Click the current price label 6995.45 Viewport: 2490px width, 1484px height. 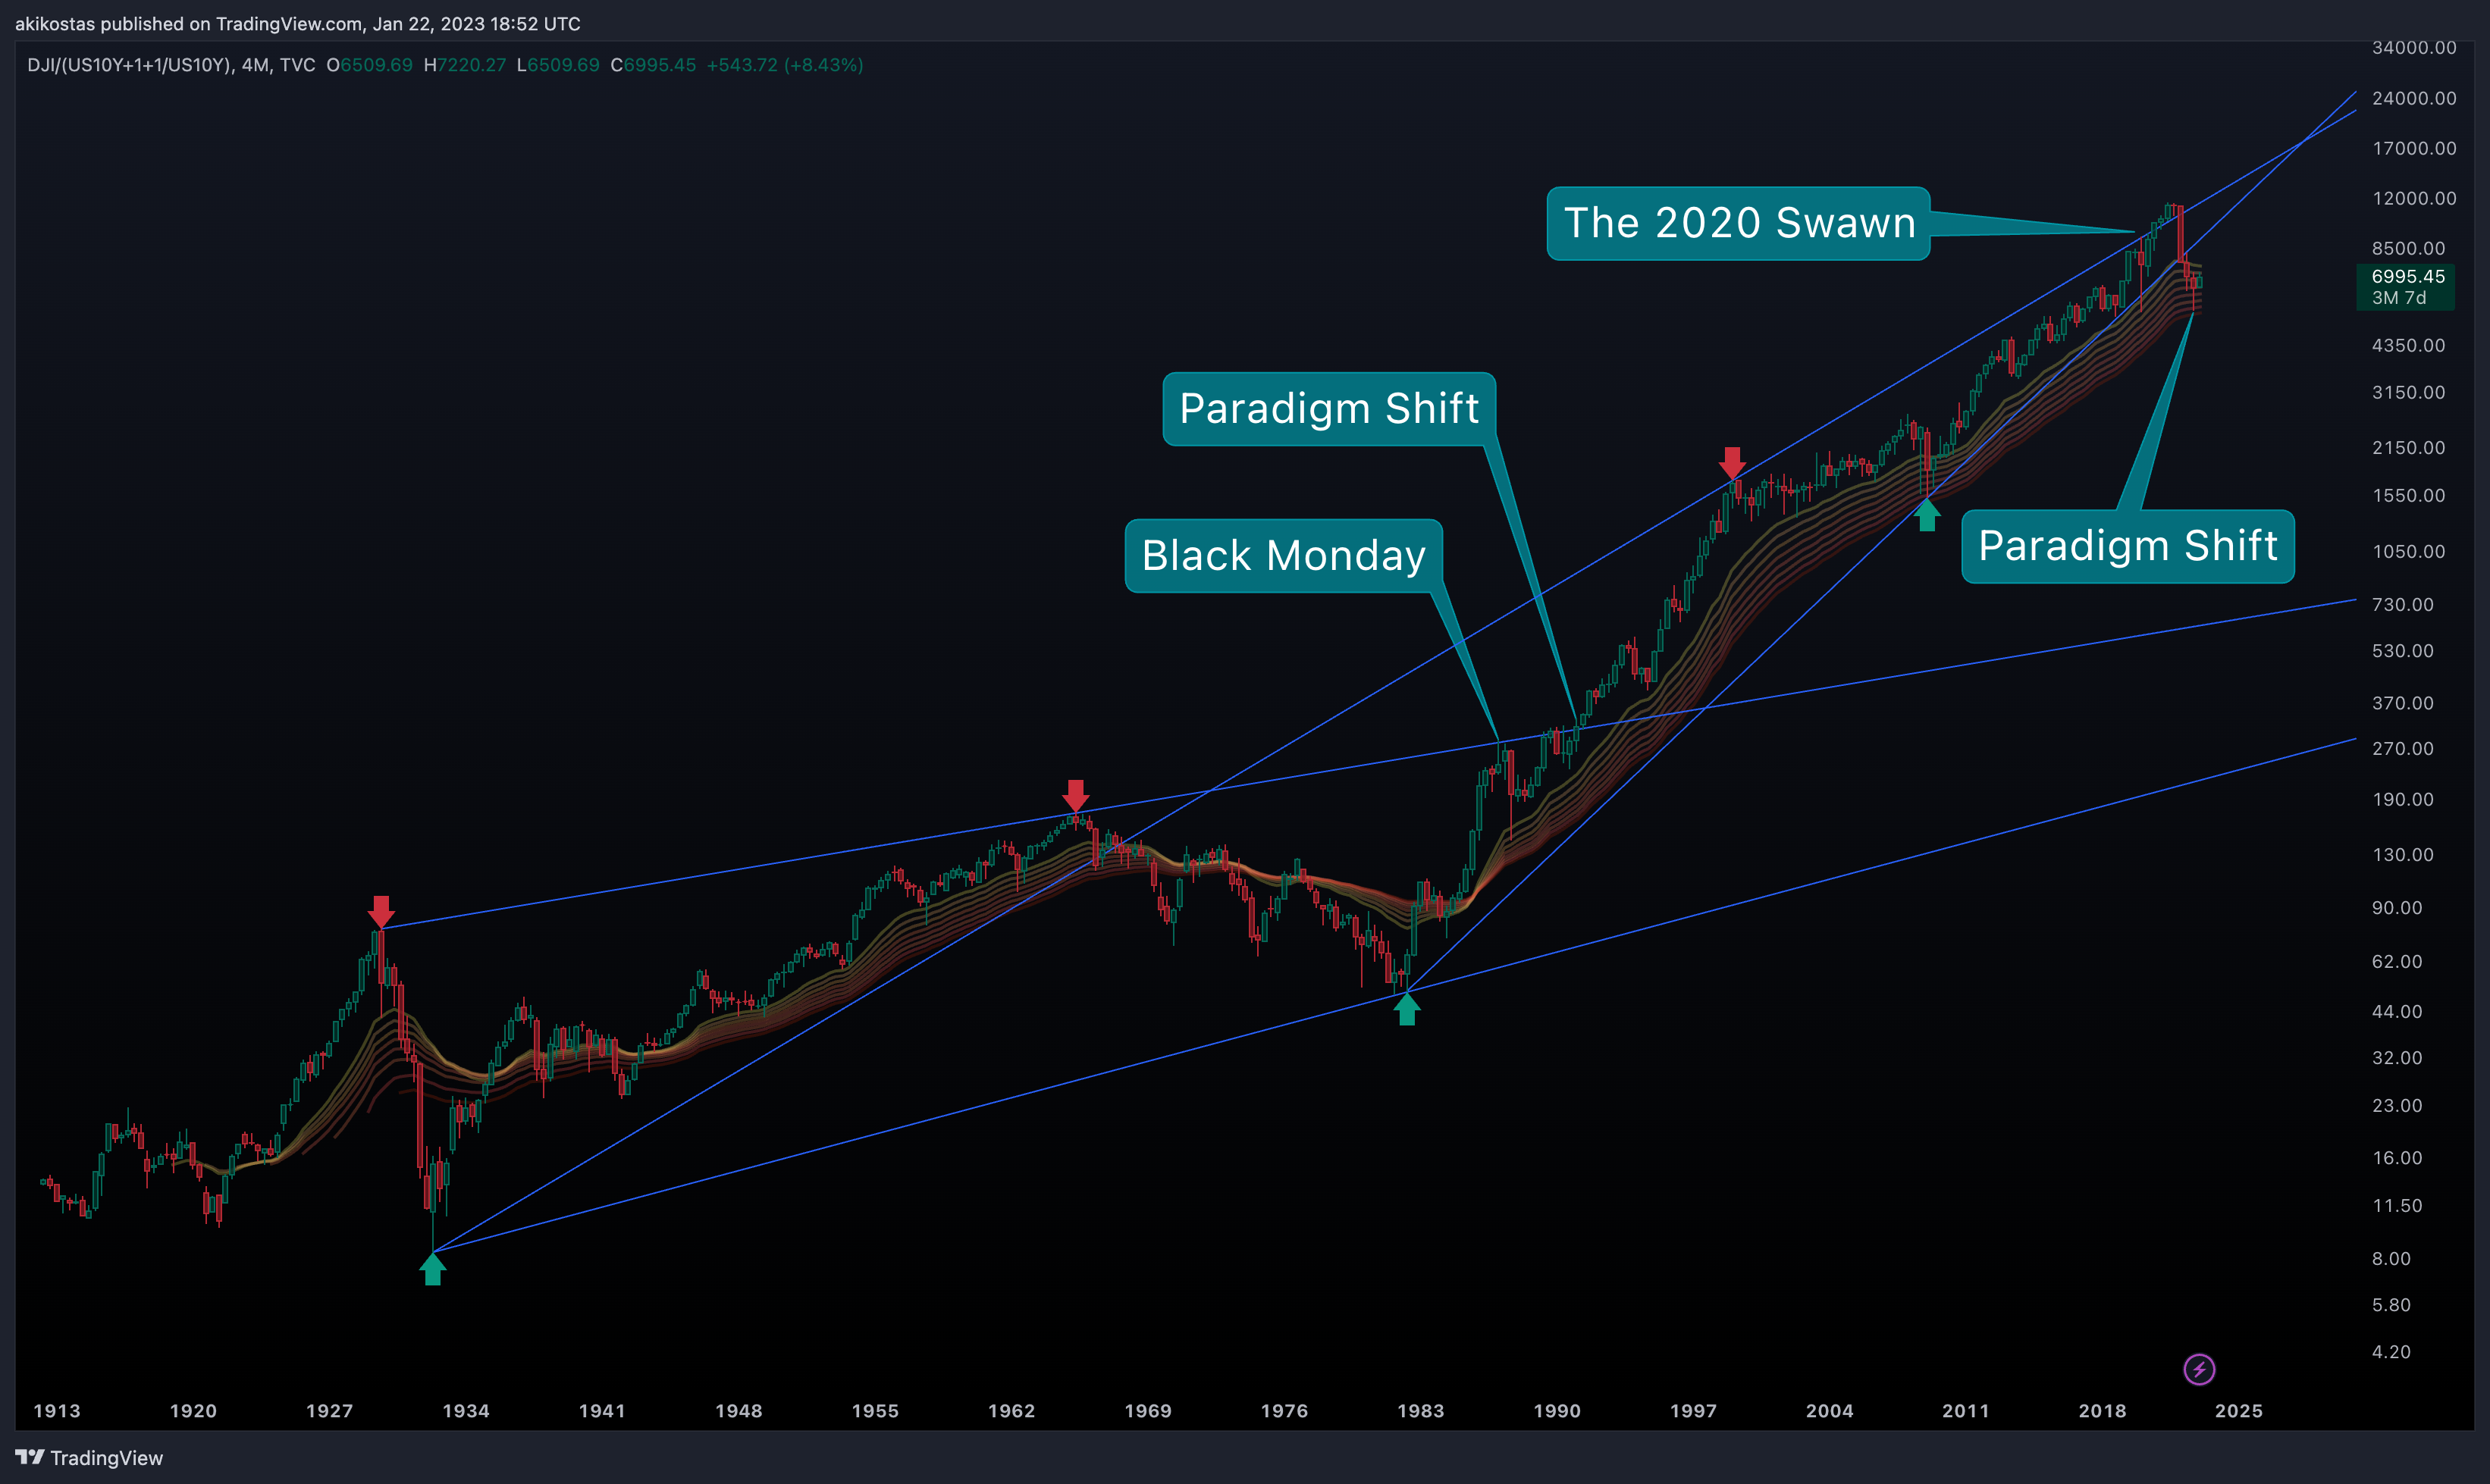[x=2408, y=276]
